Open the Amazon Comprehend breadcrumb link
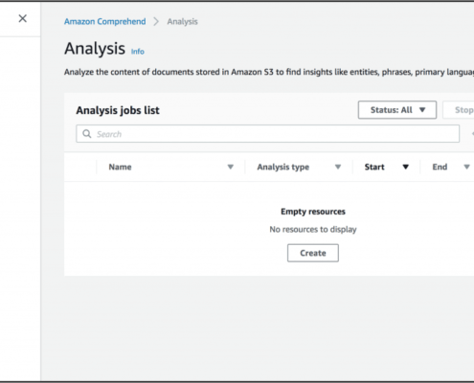 tap(105, 22)
